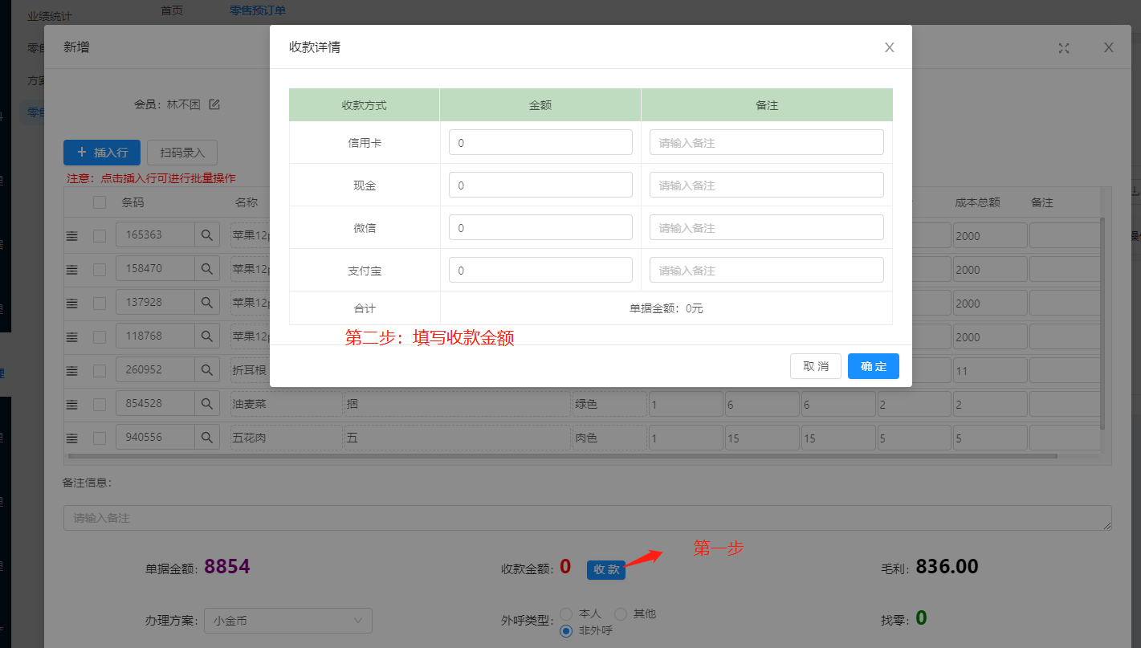Search barcode 854528 with magnifier icon
1141x648 pixels.
[x=207, y=404]
